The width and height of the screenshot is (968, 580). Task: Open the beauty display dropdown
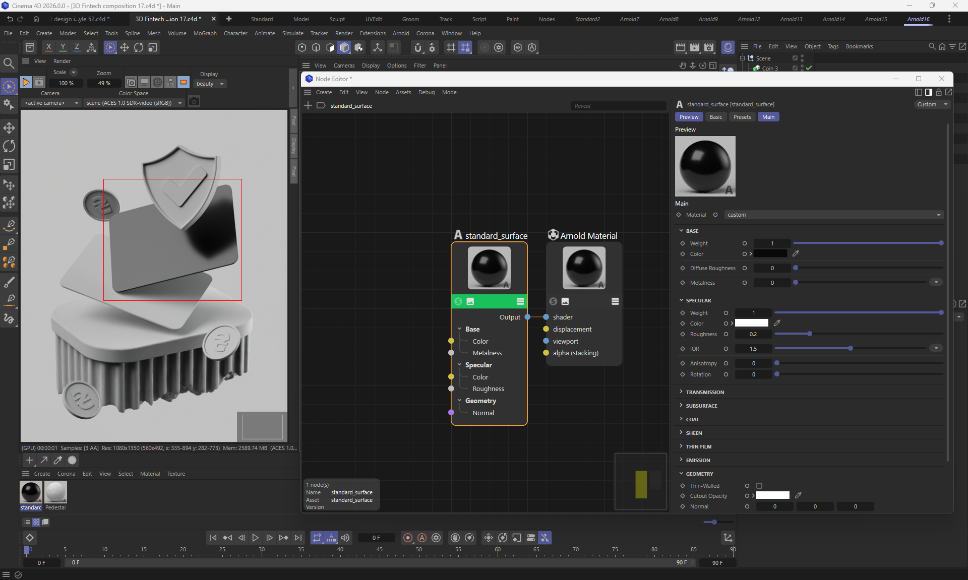pos(210,84)
